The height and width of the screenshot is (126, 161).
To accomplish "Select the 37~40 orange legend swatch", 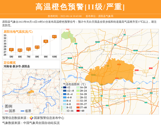I will (x=79, y=107).
